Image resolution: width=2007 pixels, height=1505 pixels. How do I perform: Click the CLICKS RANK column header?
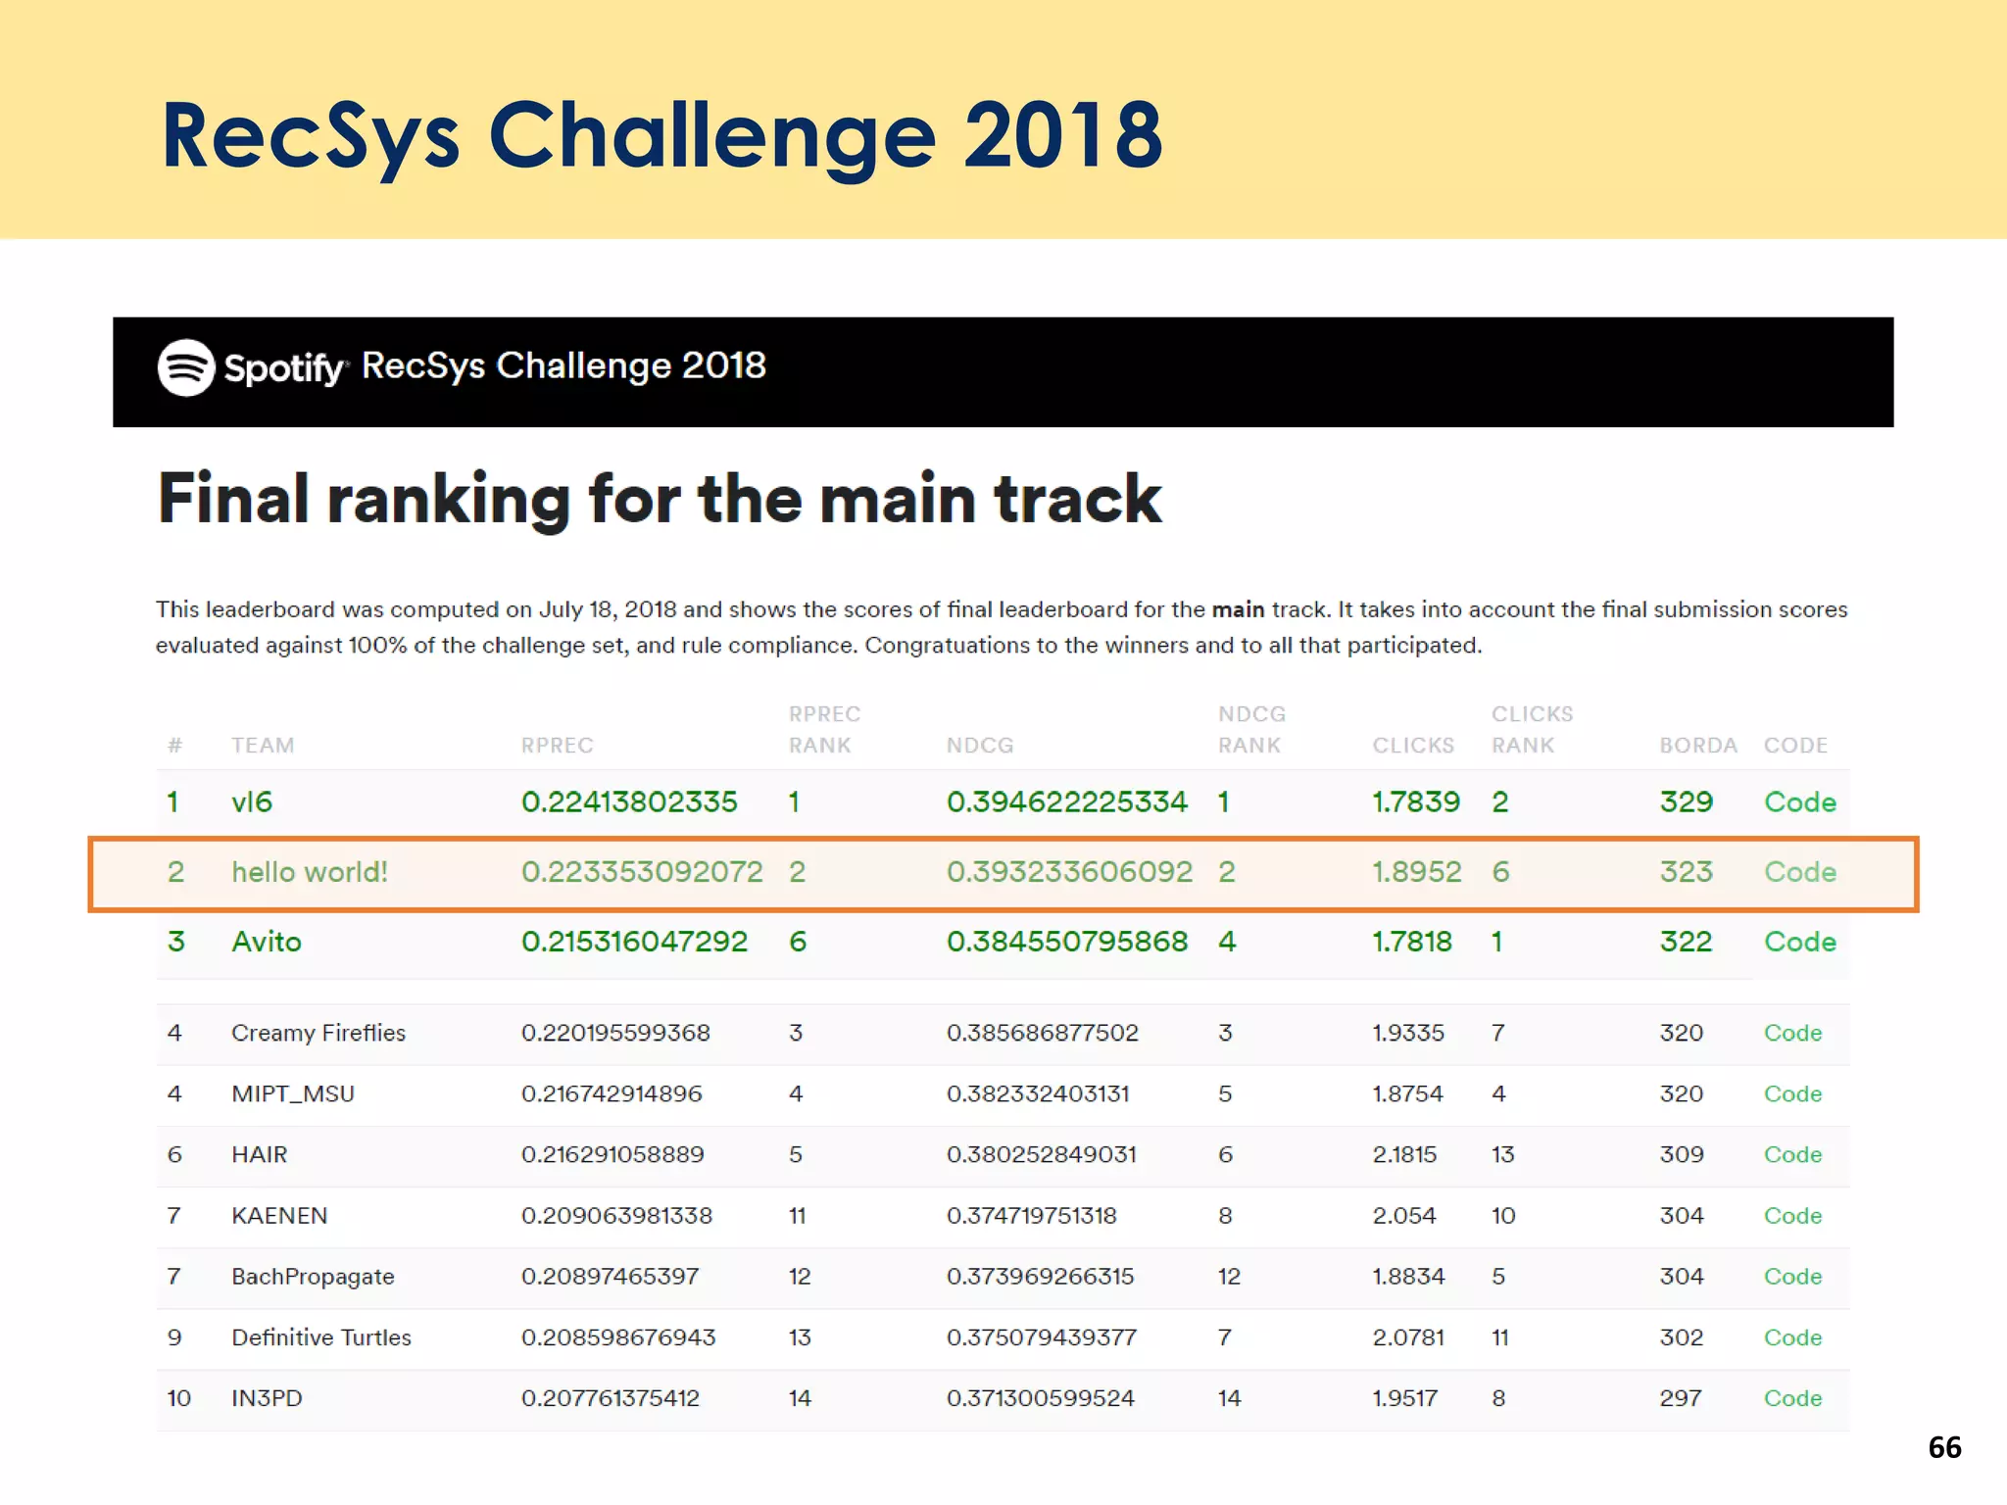click(1532, 729)
